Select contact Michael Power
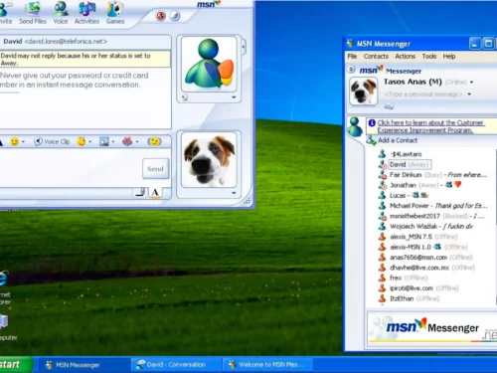The height and width of the screenshot is (373, 497). click(x=432, y=206)
